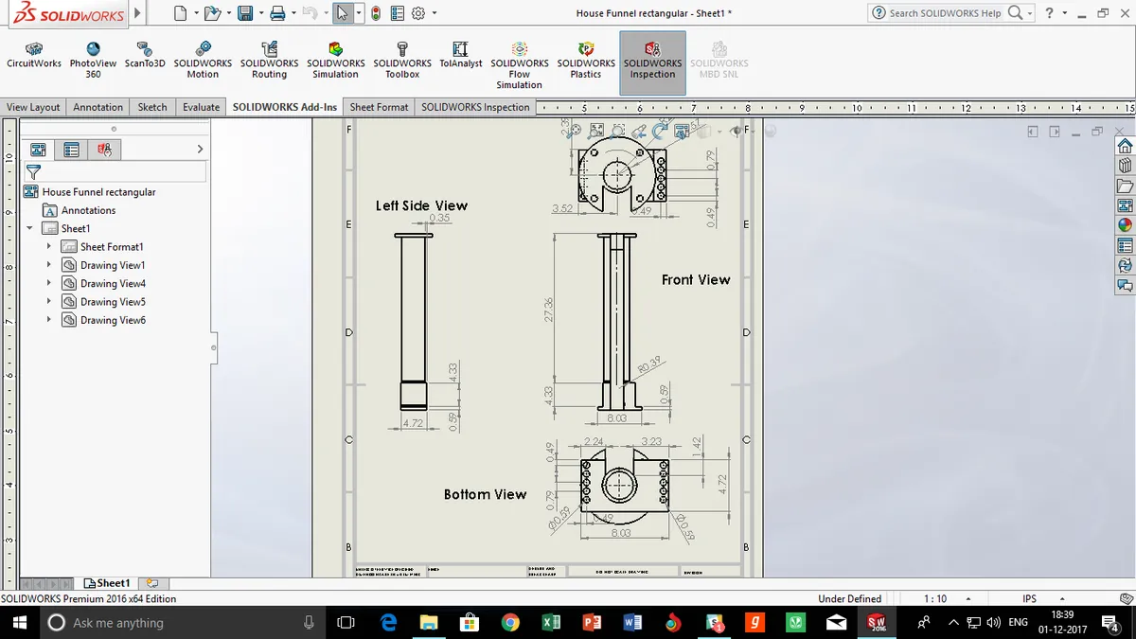Open dropdown next to Save icon
Screen dimensions: 1136x639
[x=260, y=14]
